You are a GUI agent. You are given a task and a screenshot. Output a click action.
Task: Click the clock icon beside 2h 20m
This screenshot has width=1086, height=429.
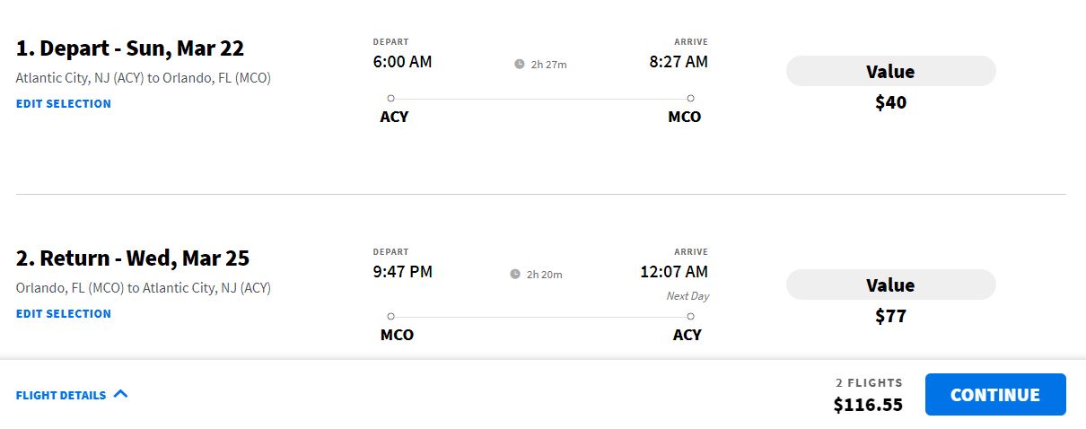point(515,274)
